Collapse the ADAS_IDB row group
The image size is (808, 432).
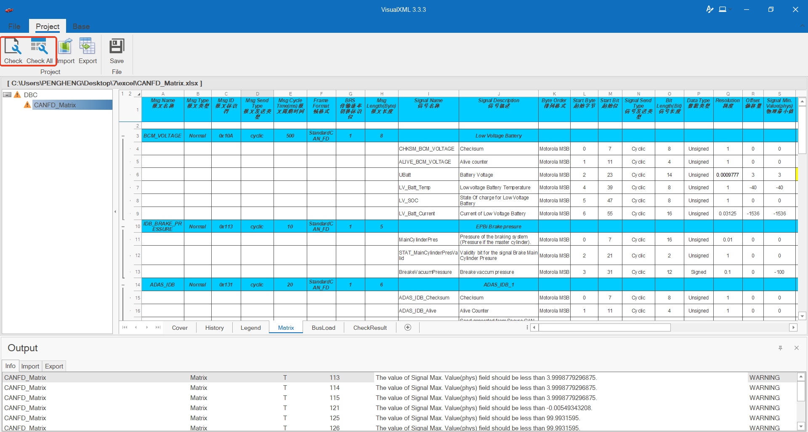[x=123, y=285]
